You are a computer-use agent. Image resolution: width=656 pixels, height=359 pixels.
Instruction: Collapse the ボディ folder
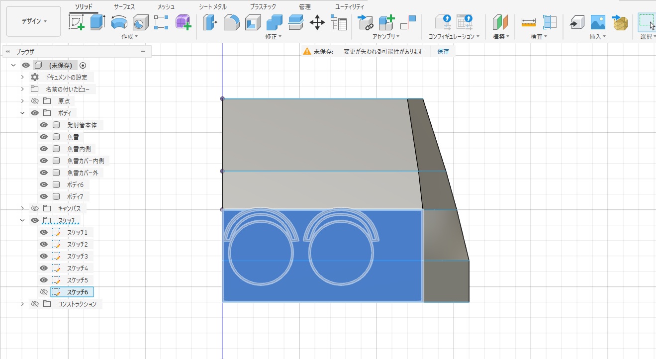click(22, 113)
